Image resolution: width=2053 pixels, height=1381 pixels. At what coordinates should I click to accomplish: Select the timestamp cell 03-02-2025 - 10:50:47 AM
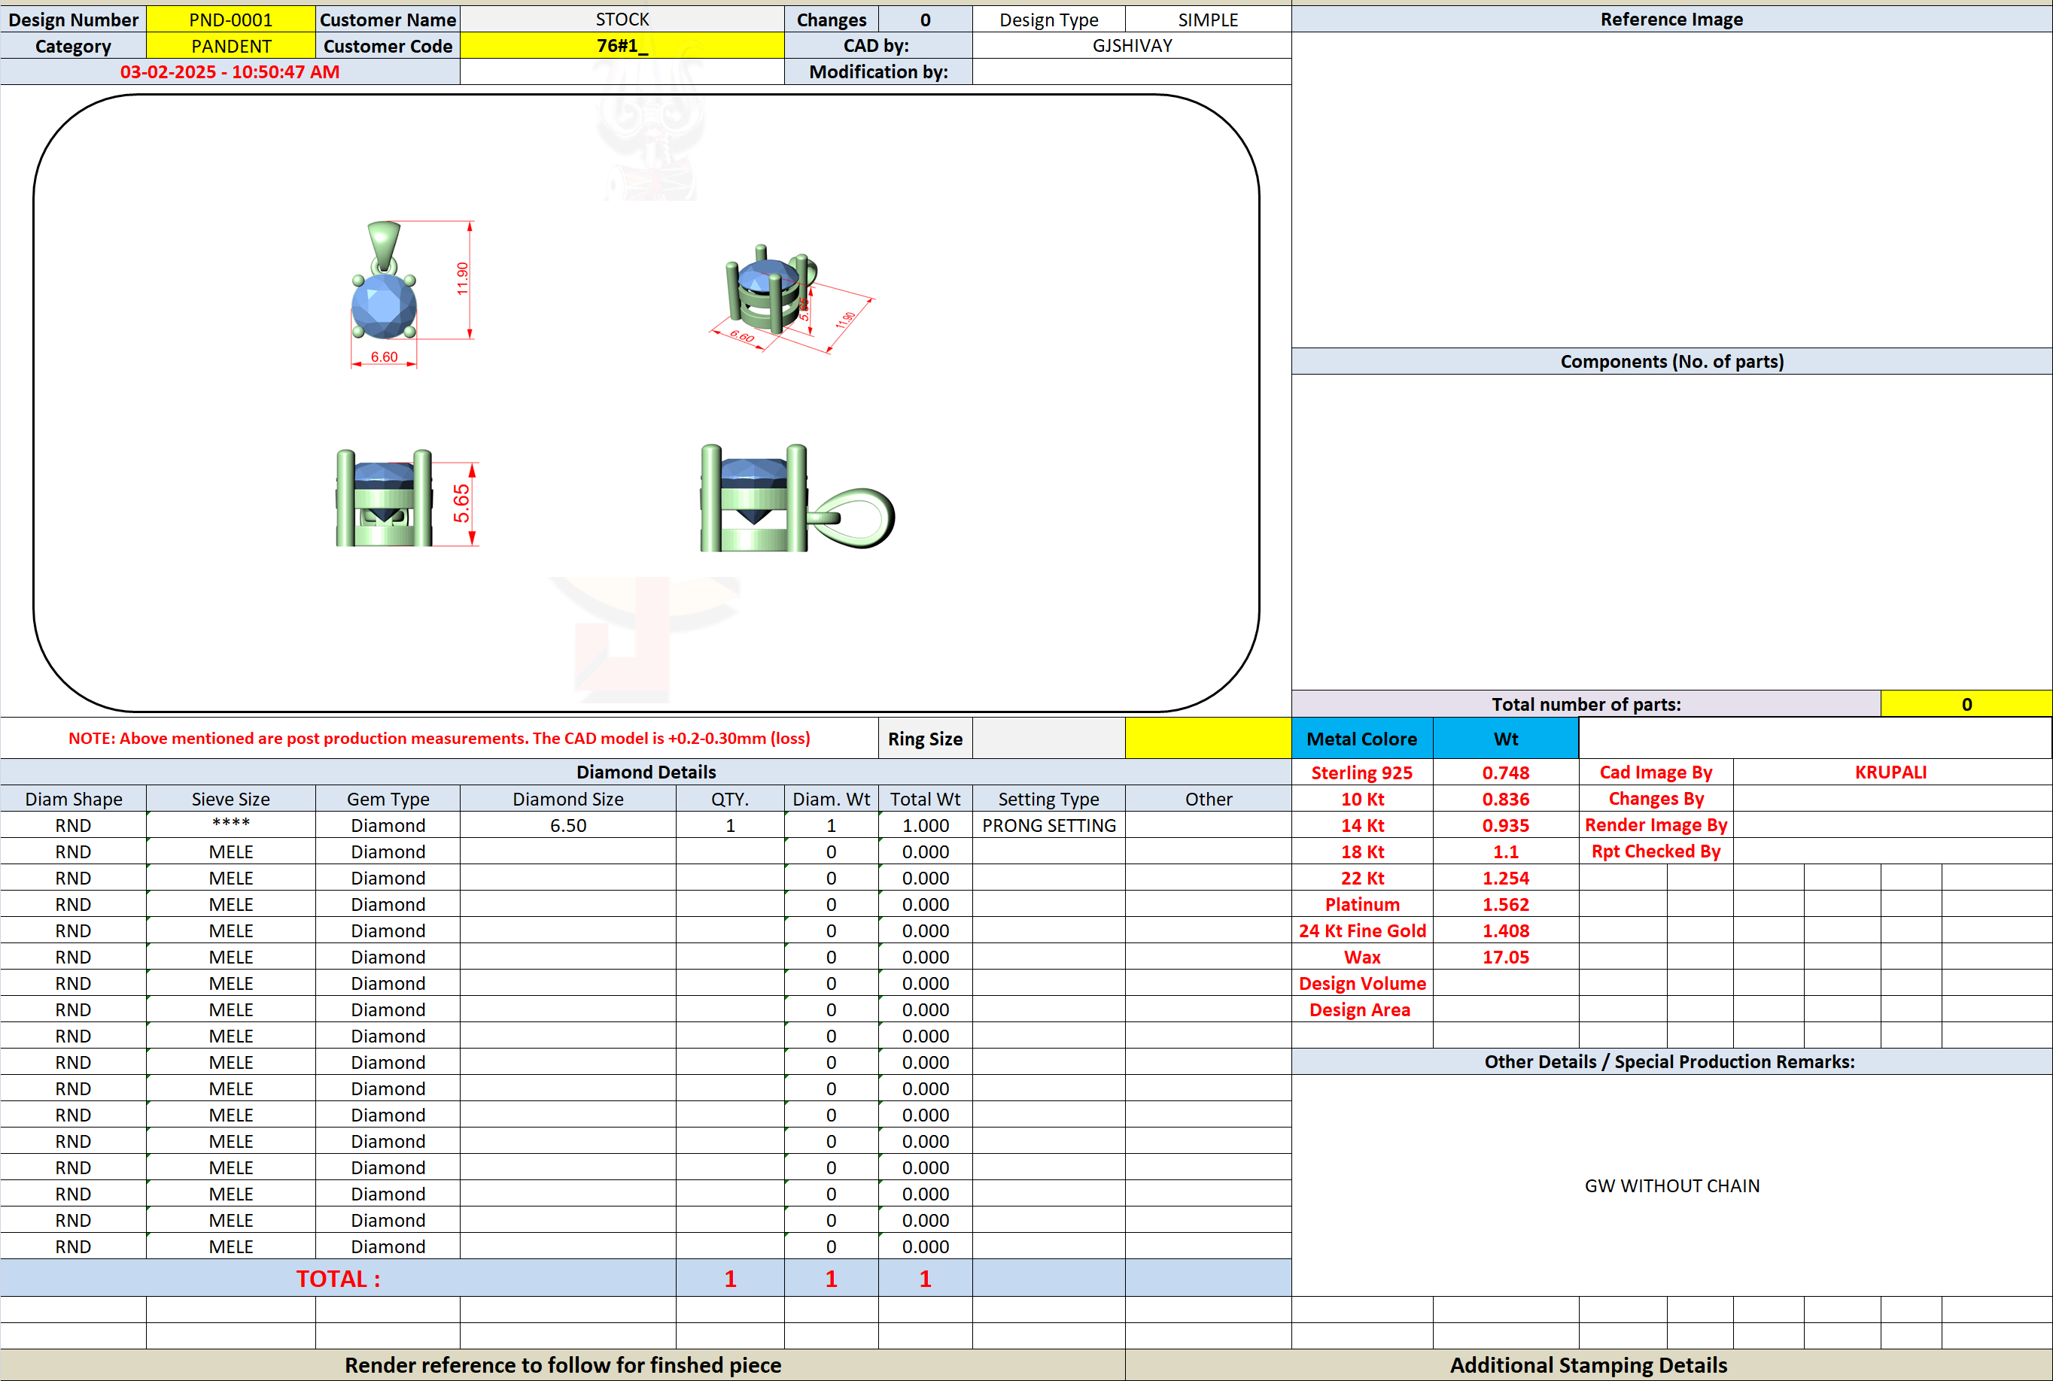point(230,72)
